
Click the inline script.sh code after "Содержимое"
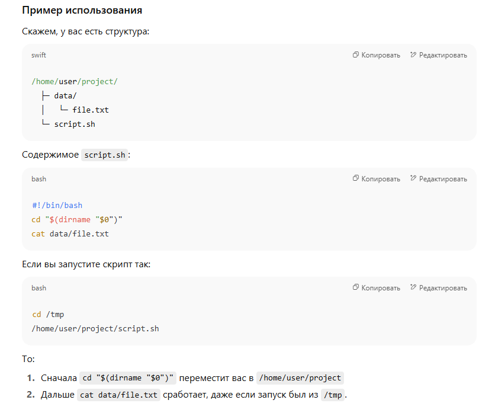(104, 155)
